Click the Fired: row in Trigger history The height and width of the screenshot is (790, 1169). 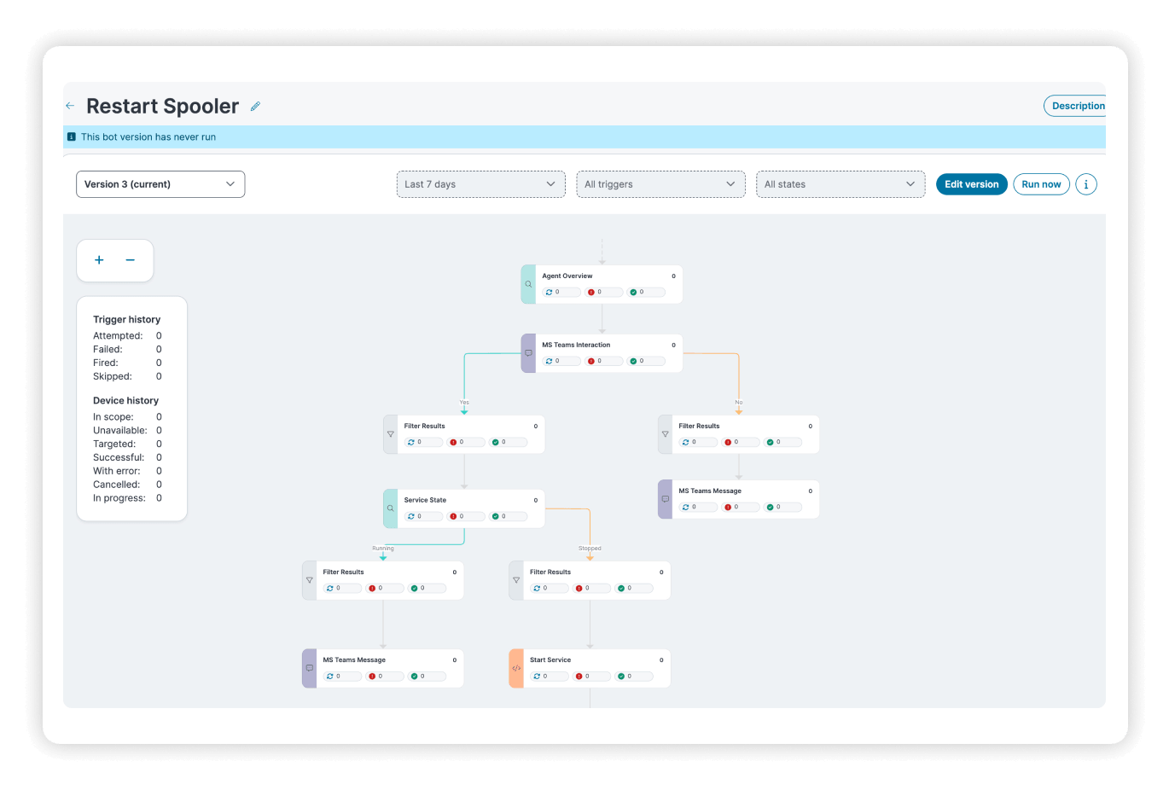(x=127, y=363)
